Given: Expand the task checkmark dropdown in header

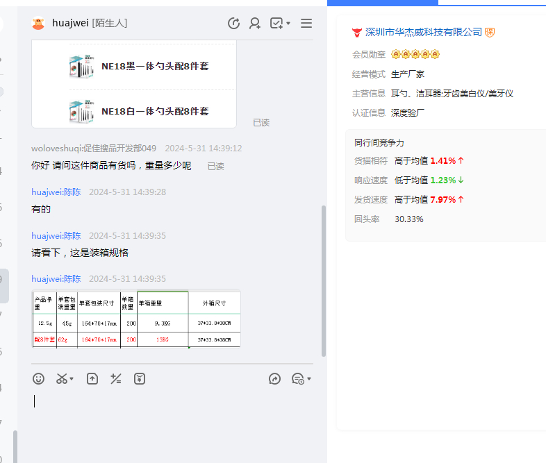Looking at the screenshot, I should point(288,24).
